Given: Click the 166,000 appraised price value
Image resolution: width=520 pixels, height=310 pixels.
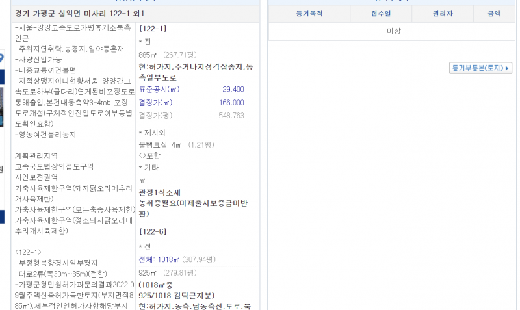Looking at the screenshot, I should click(x=231, y=103).
